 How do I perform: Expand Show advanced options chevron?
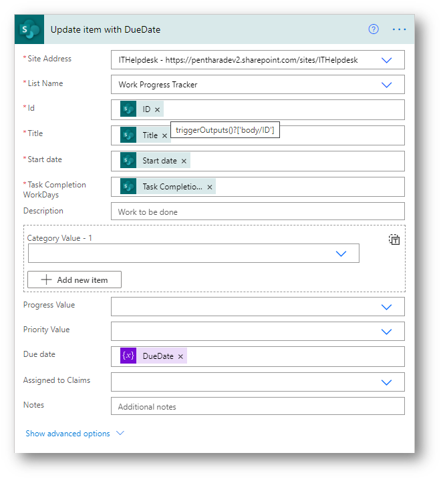(x=120, y=433)
